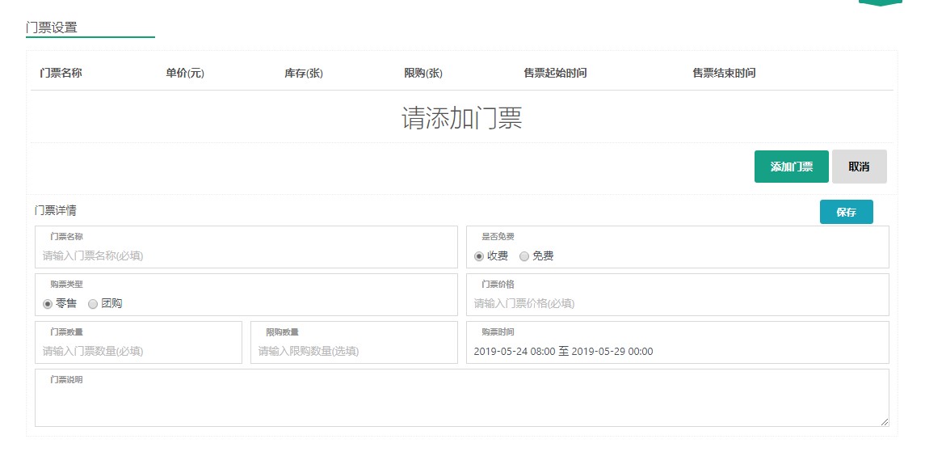Open the 门票设置 section tab
The height and width of the screenshot is (456, 925).
(52, 27)
